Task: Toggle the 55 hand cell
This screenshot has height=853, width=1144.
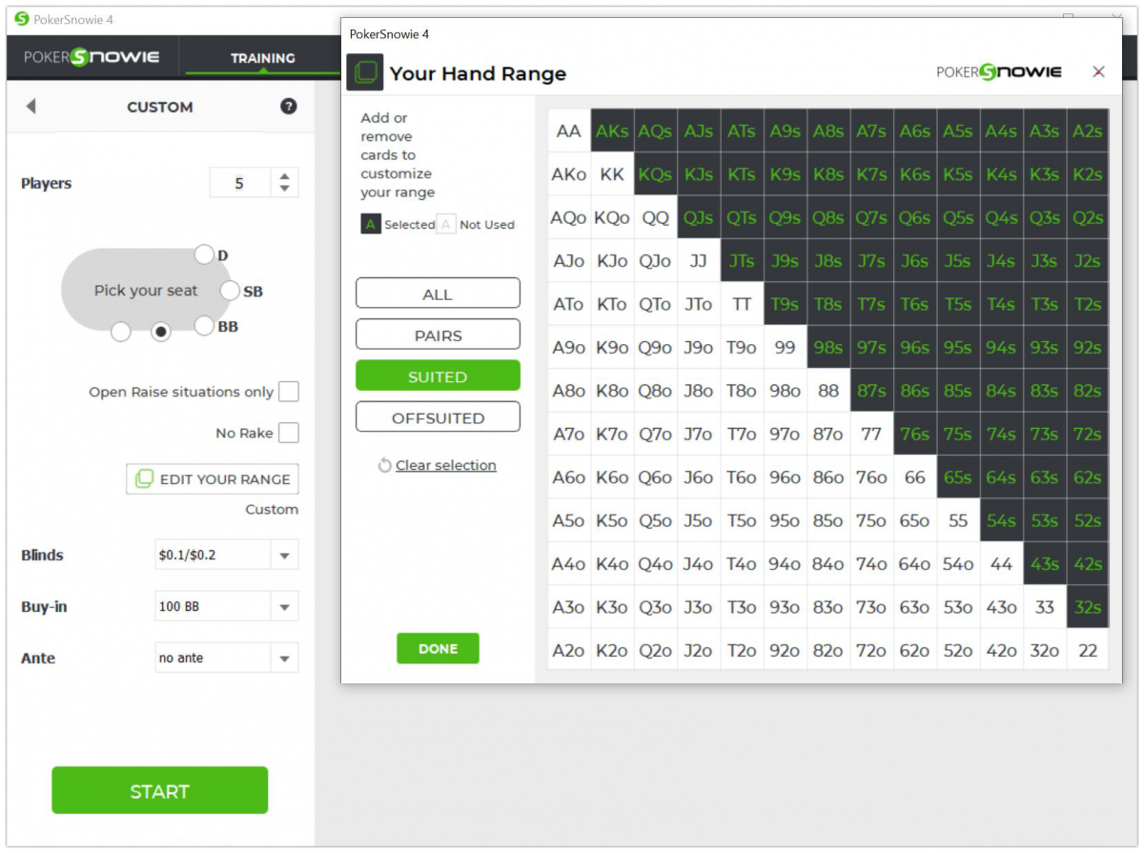Action: pos(958,520)
